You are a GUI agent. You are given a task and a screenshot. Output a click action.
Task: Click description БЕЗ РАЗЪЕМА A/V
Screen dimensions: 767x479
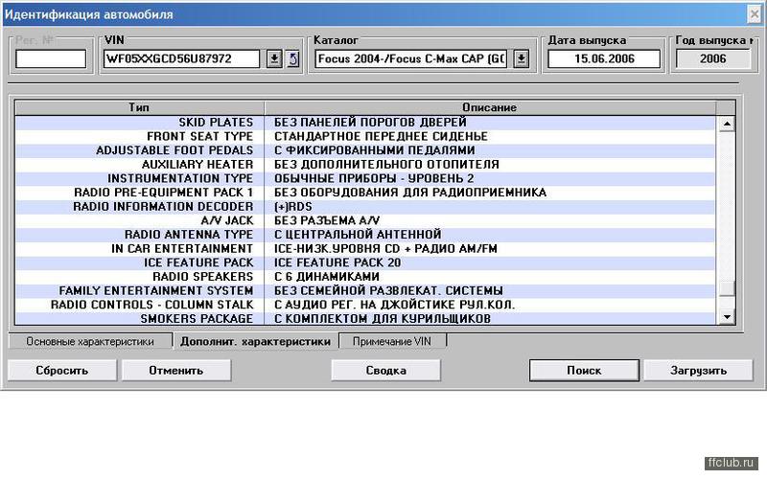coord(327,221)
